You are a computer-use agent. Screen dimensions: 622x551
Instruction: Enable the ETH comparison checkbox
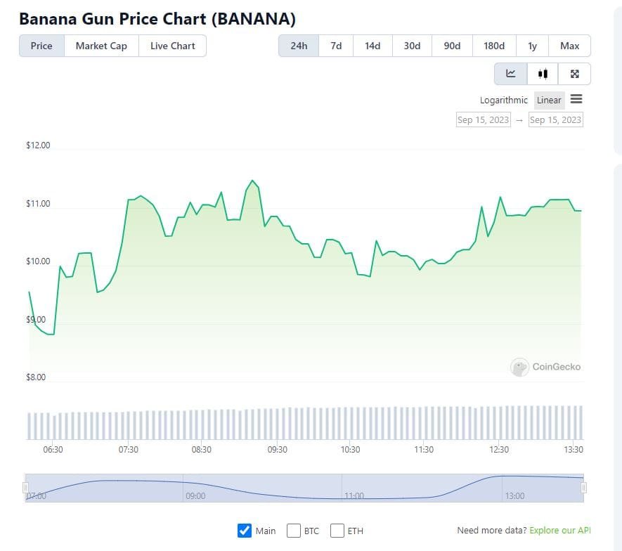point(337,531)
